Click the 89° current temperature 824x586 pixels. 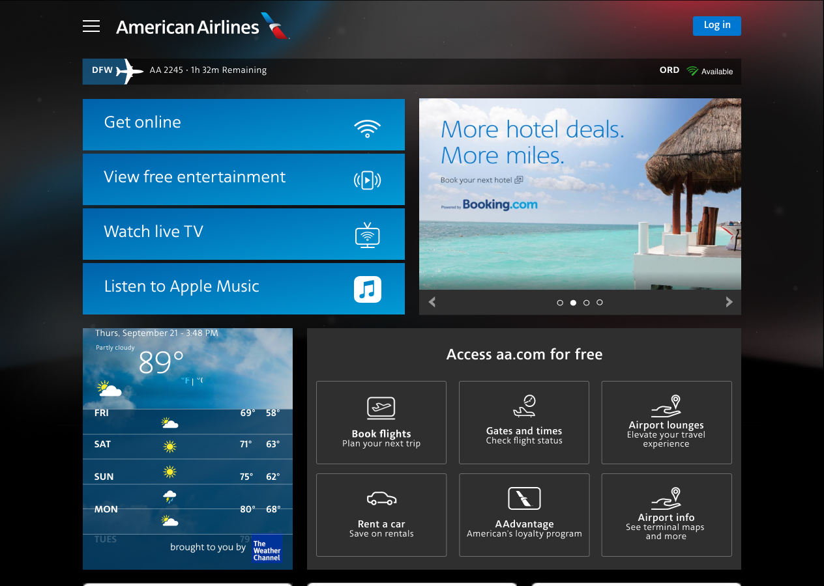[162, 363]
